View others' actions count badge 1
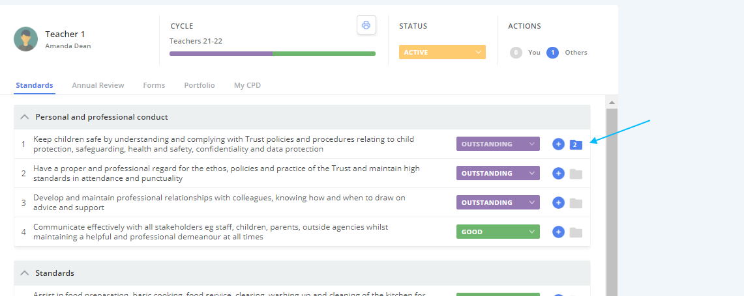The height and width of the screenshot is (296, 744). [552, 53]
